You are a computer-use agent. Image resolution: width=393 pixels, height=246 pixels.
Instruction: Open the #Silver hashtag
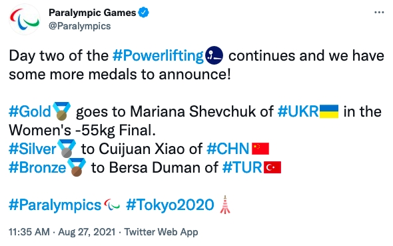(33, 149)
